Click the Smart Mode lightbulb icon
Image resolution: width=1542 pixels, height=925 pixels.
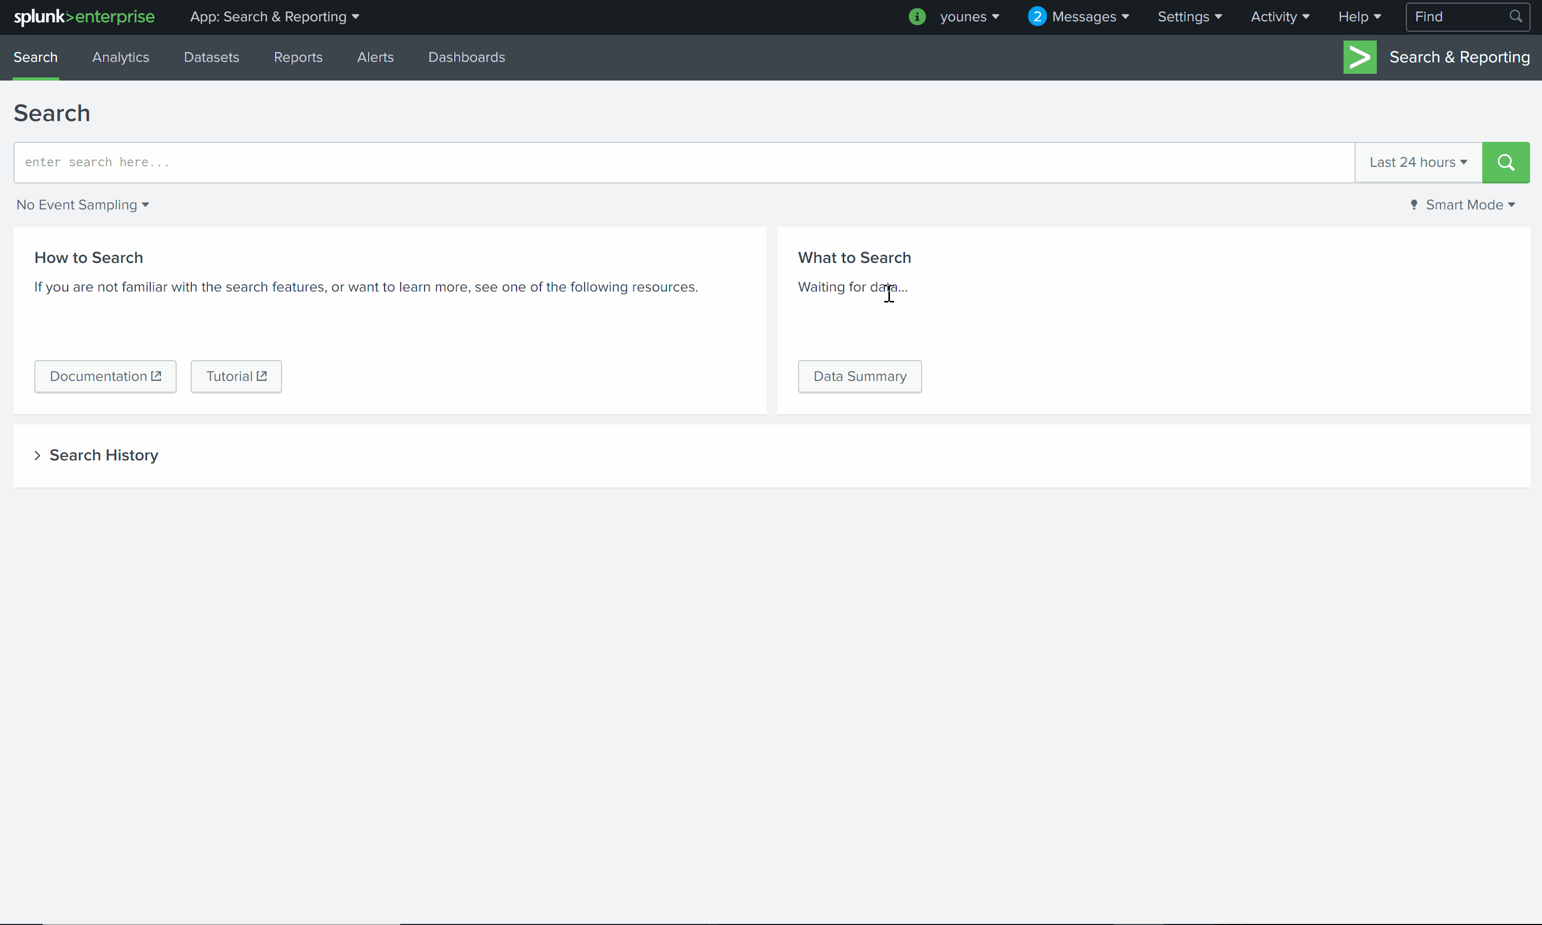pos(1414,204)
